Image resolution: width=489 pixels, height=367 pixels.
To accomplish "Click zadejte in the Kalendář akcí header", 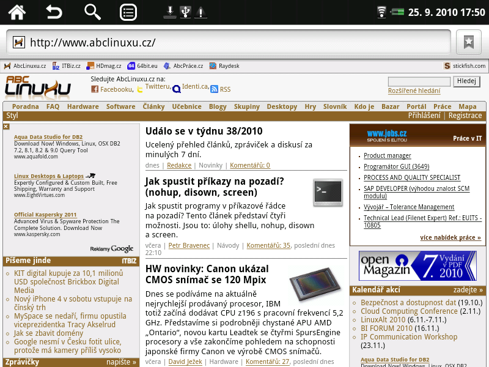I will [468, 290].
